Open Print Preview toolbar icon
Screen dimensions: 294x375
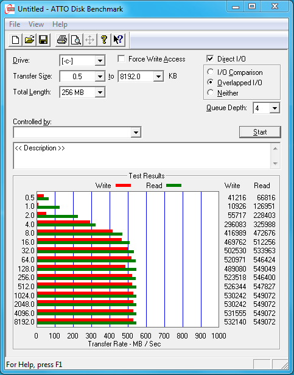tap(76, 40)
